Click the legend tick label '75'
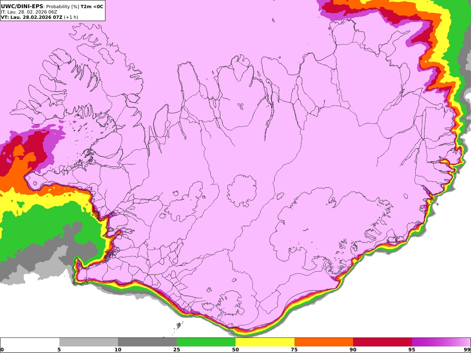The height and width of the screenshot is (353, 471). point(294,349)
